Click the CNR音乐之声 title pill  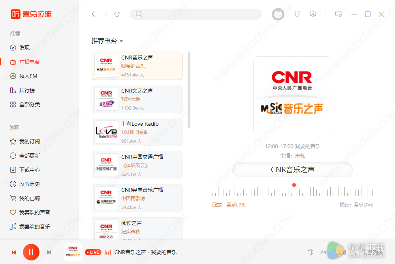coord(292,169)
